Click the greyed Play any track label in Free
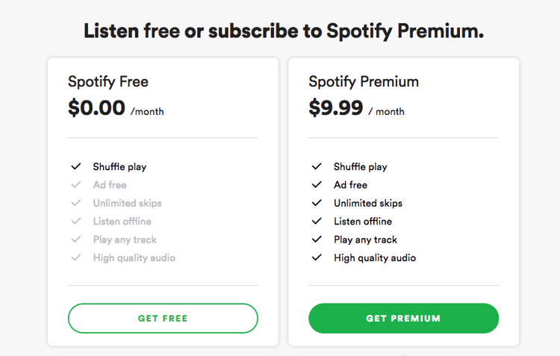 click(125, 240)
